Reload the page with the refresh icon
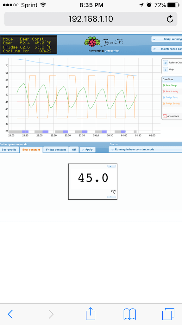The height and width of the screenshot is (325, 182). pos(170,19)
